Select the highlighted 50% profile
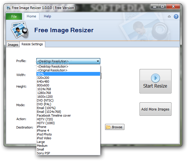This screenshot has width=188, height=161. [68, 74]
